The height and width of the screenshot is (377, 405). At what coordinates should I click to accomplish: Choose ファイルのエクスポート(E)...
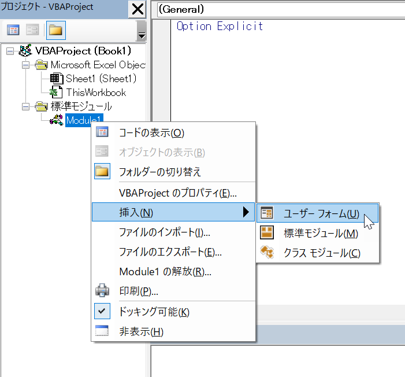click(x=173, y=252)
